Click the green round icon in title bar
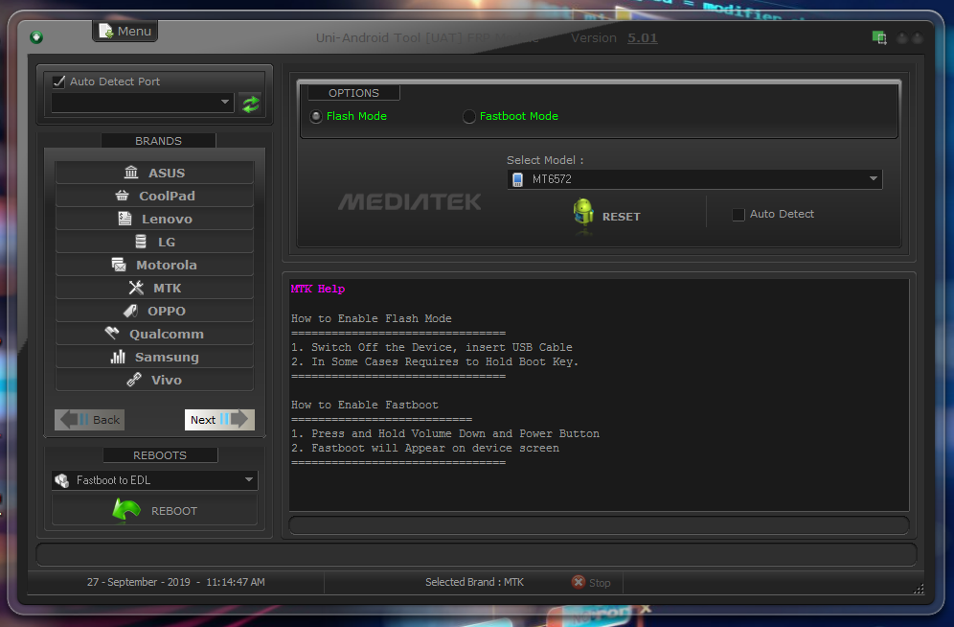Viewport: 954px width, 627px height. pos(36,37)
